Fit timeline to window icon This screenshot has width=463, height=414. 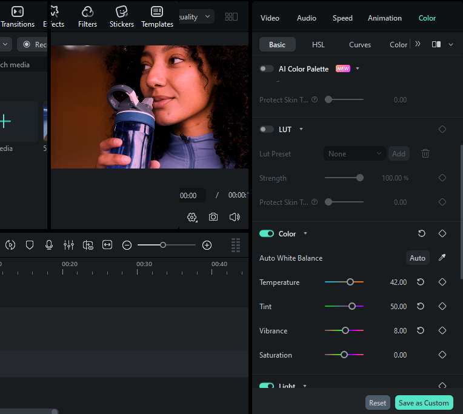coord(107,245)
